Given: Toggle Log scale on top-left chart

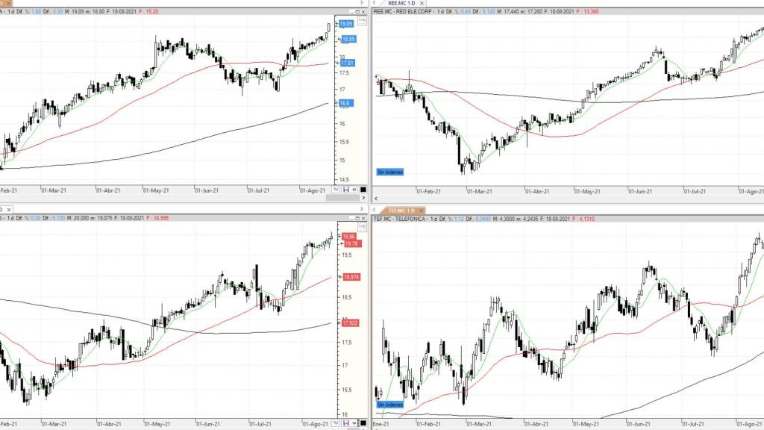Looking at the screenshot, I should tap(363, 20).
